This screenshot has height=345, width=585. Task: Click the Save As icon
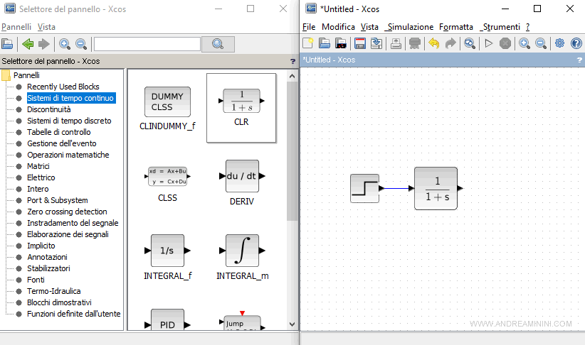[x=376, y=43]
